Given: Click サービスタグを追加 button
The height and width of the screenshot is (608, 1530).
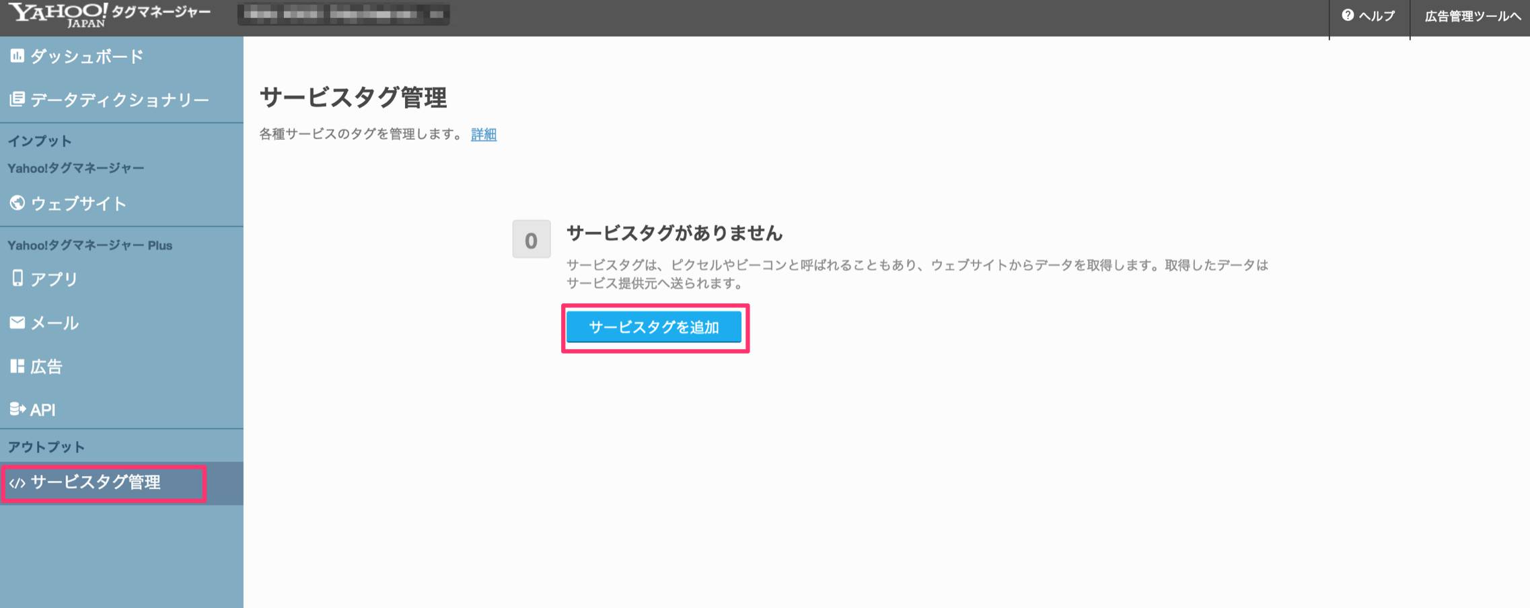Looking at the screenshot, I should [654, 327].
